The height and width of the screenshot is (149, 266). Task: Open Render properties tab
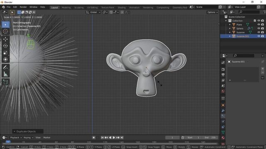[x=223, y=70]
